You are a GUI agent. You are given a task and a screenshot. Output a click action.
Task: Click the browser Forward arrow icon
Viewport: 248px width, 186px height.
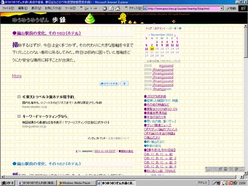96,8
